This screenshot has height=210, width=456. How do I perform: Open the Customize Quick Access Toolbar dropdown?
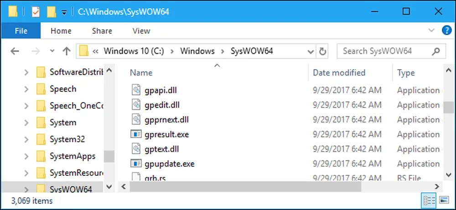(x=64, y=12)
